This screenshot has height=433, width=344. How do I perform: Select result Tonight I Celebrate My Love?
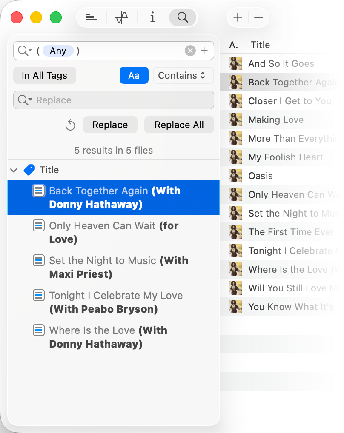coord(114,302)
